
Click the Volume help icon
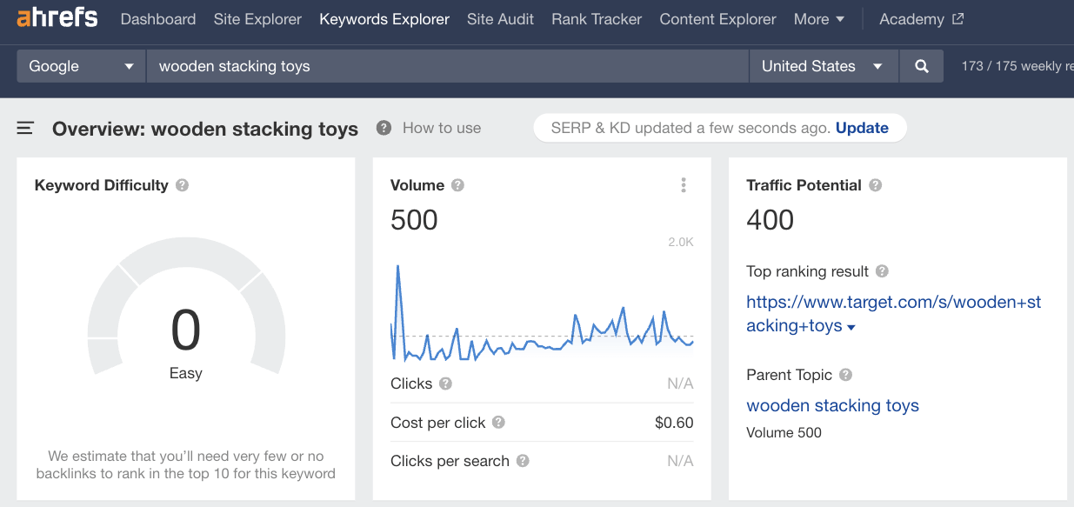[458, 185]
